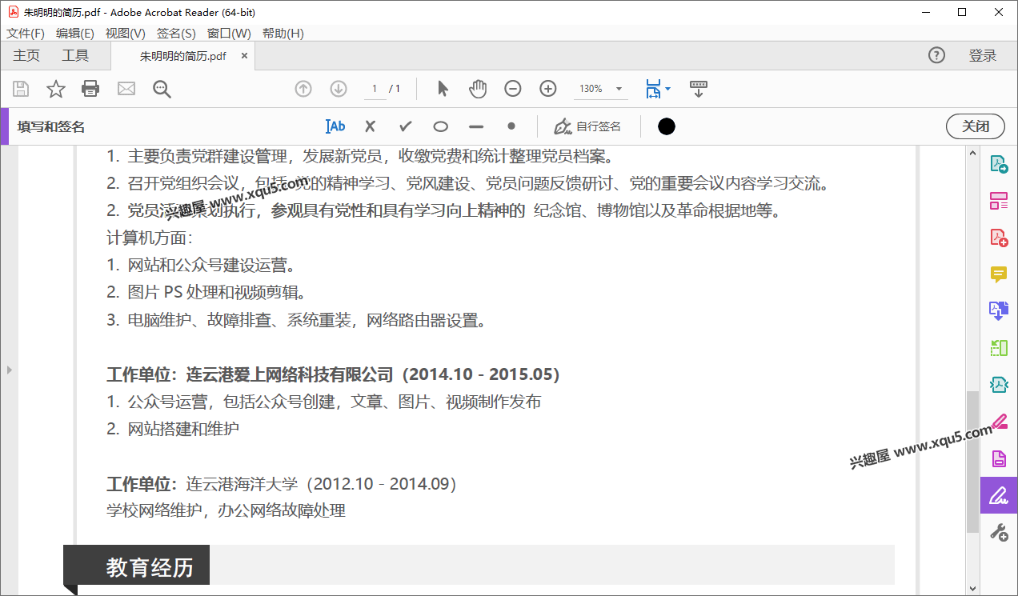Click the scrollbar down arrow

(972, 588)
